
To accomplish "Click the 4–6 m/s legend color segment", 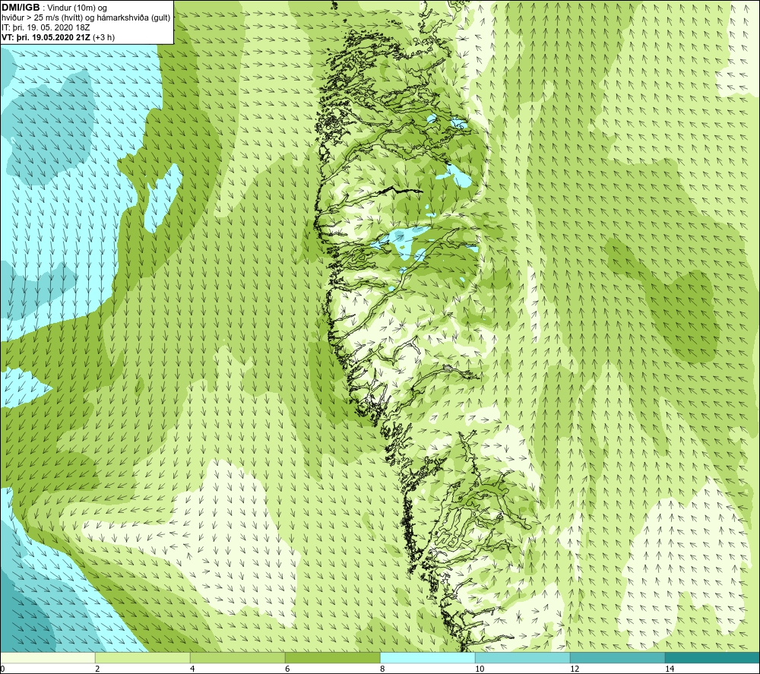I will 237,658.
